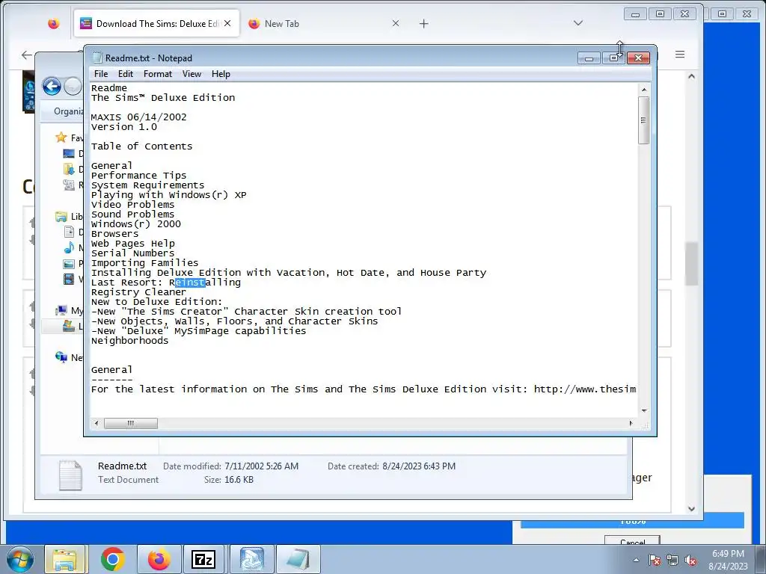
Task: Click 'Performance Tips' line in Notepad
Action: tap(138, 175)
